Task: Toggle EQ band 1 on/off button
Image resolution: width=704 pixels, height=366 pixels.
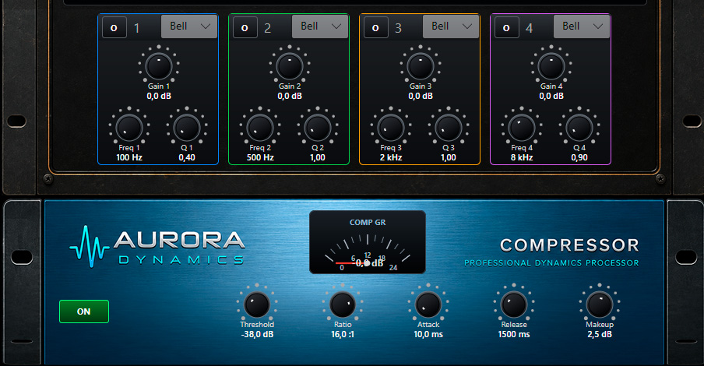Action: 114,27
